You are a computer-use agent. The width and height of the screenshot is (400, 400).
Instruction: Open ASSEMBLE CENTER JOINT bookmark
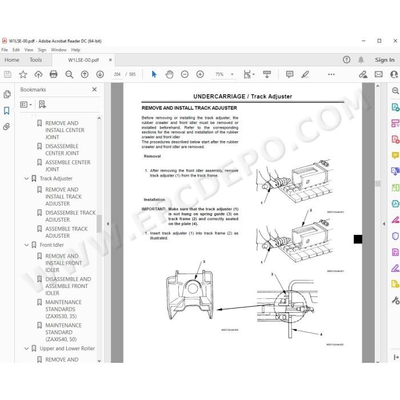coord(68,166)
